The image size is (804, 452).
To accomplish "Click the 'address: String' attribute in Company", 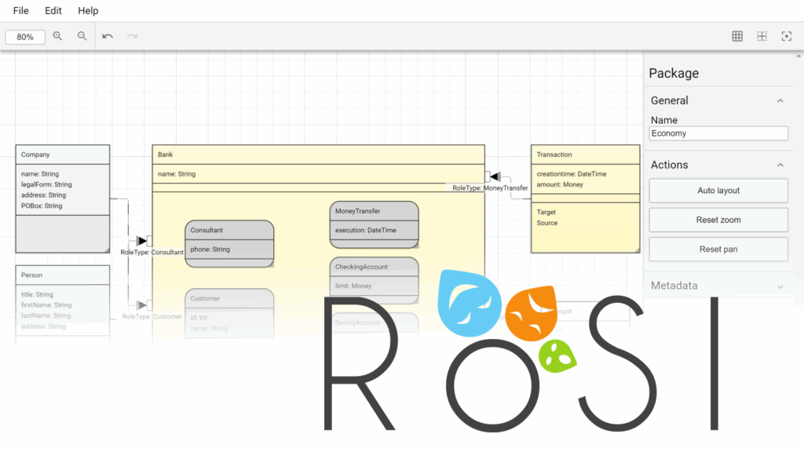I will point(44,195).
